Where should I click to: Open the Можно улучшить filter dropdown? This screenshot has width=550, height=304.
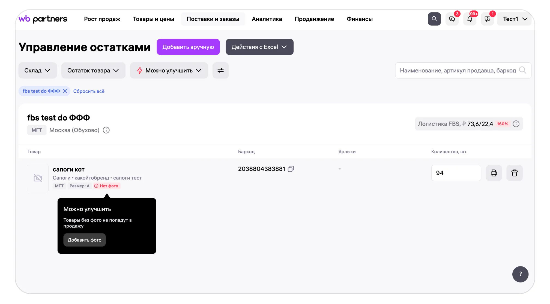pos(169,71)
